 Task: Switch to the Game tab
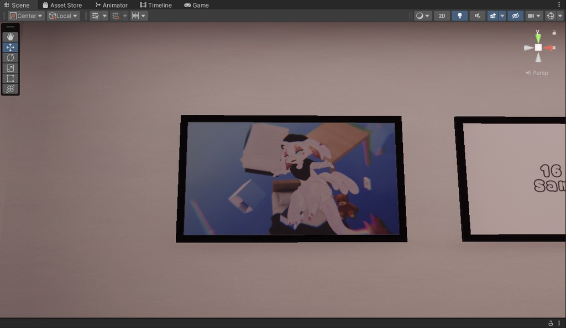pyautogui.click(x=197, y=5)
